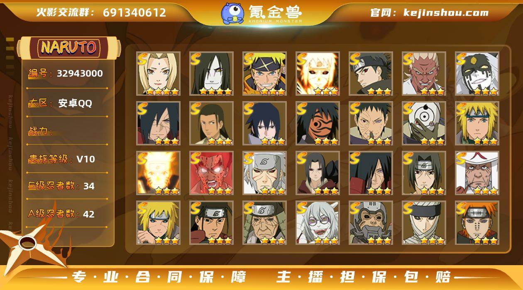Click the account ID 32943000 field

(x=66, y=74)
